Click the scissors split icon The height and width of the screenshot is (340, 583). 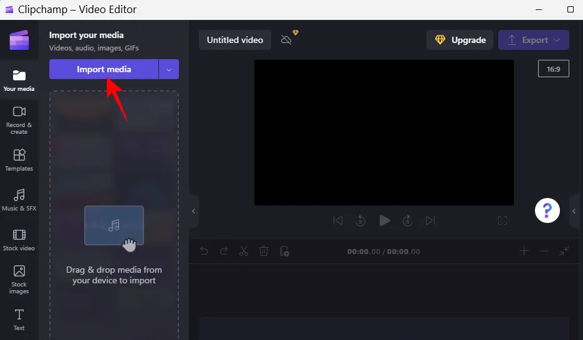[244, 252]
